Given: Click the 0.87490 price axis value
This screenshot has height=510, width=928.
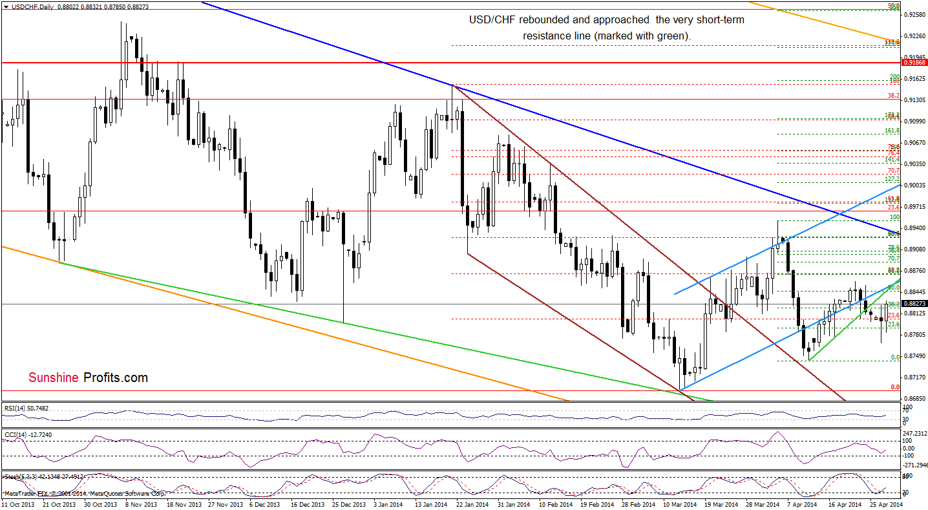Looking at the screenshot, I should (914, 356).
